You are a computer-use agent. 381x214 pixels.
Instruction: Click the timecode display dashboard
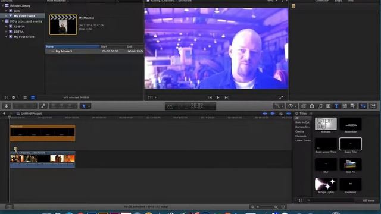(x=190, y=106)
